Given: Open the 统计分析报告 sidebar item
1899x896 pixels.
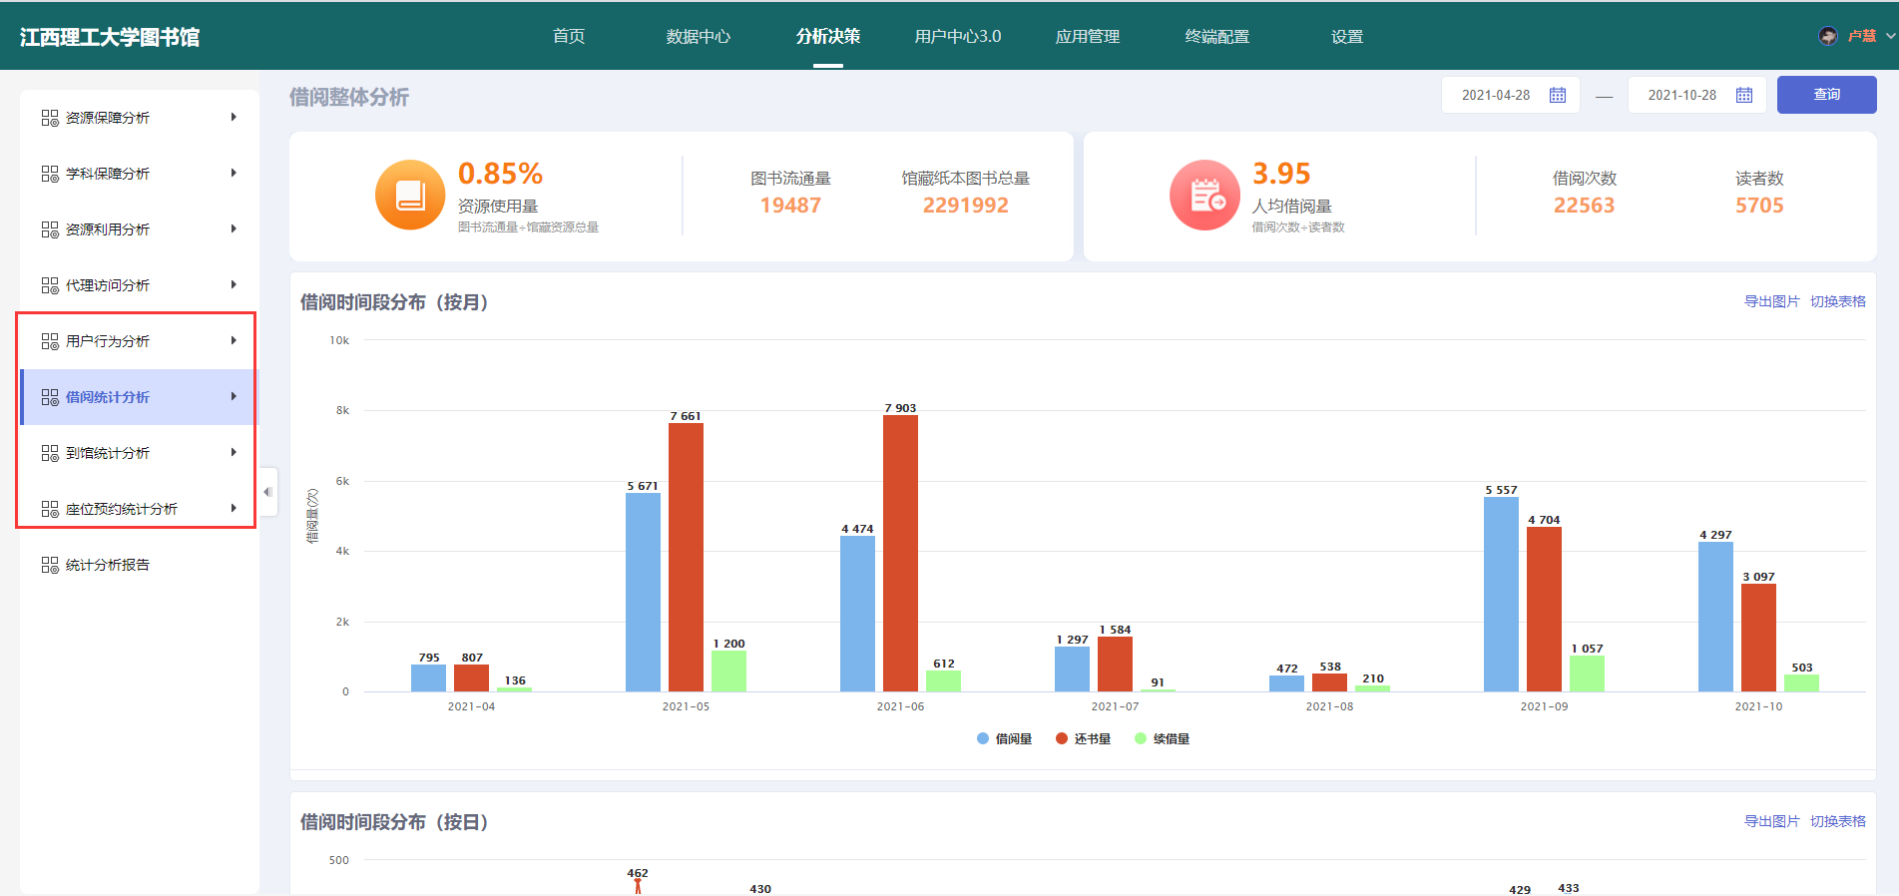Looking at the screenshot, I should click(x=140, y=565).
